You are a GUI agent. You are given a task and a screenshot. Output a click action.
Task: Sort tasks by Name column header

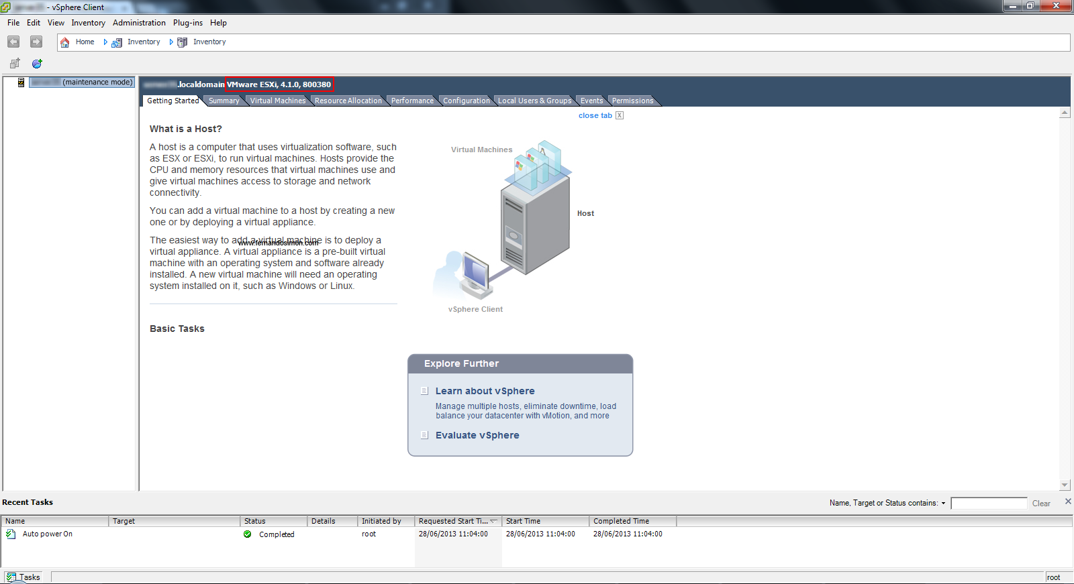[x=55, y=521]
